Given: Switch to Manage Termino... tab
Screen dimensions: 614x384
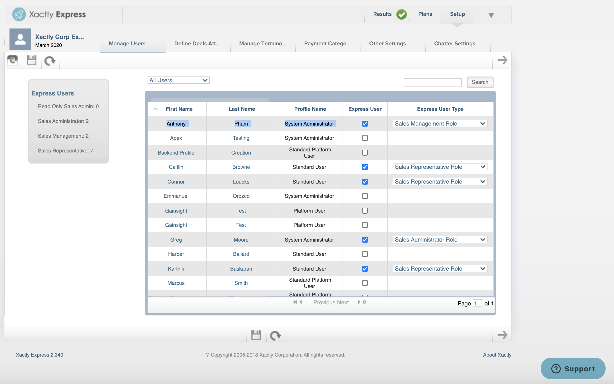Looking at the screenshot, I should 263,44.
